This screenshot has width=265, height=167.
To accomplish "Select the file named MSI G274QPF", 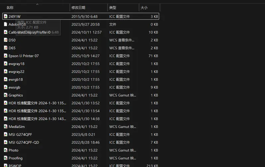I will pyautogui.click(x=20, y=135).
